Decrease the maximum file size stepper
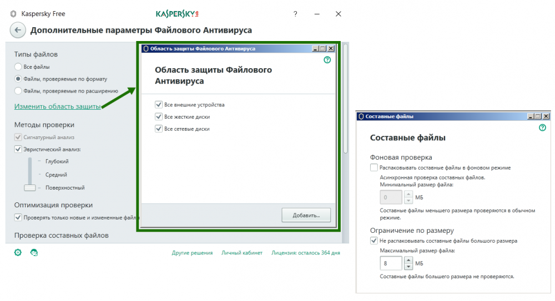This screenshot has height=301, width=555. click(x=408, y=266)
